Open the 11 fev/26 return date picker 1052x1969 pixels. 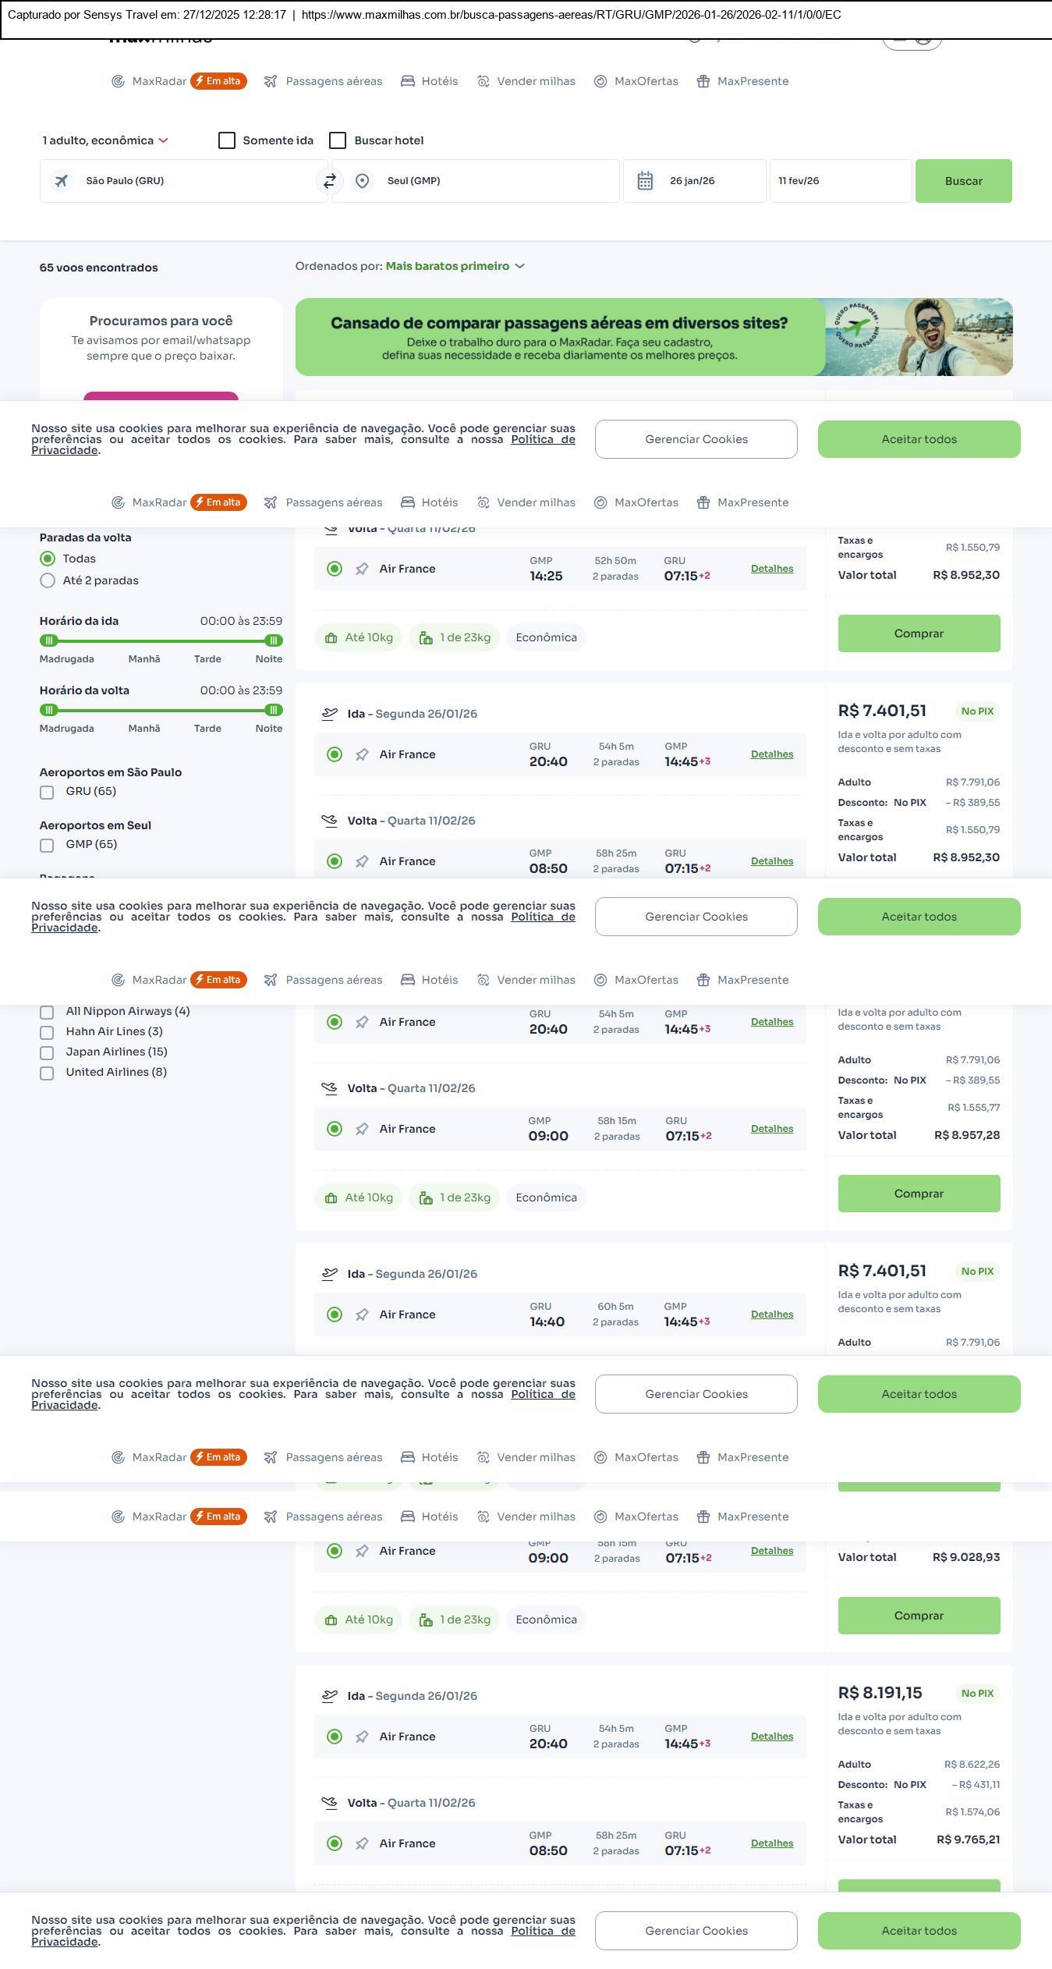pos(840,181)
